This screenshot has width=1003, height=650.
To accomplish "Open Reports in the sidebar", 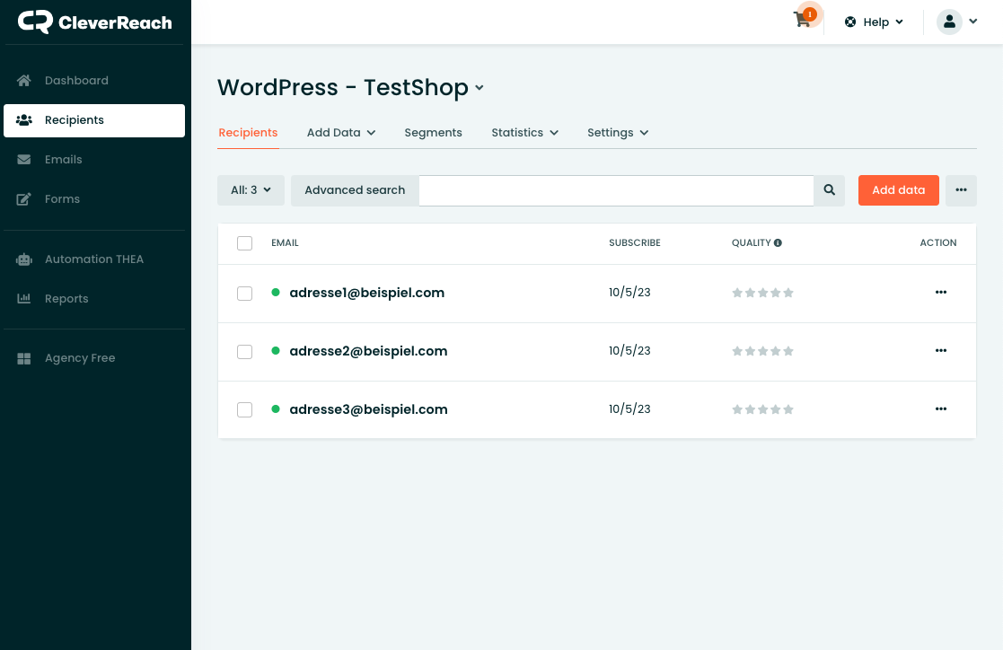I will (94, 299).
